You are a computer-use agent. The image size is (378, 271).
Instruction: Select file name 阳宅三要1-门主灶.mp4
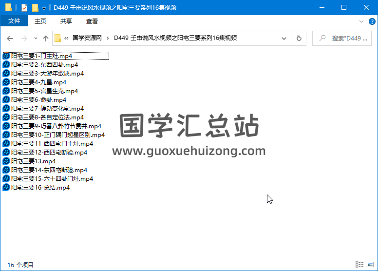tap(41, 56)
